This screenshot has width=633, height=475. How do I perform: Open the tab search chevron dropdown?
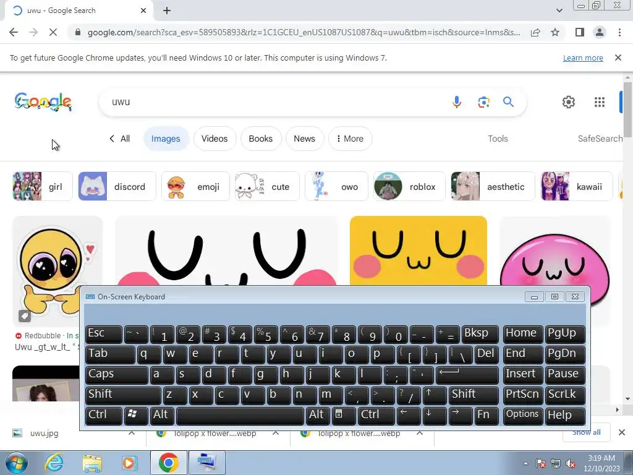point(559,11)
